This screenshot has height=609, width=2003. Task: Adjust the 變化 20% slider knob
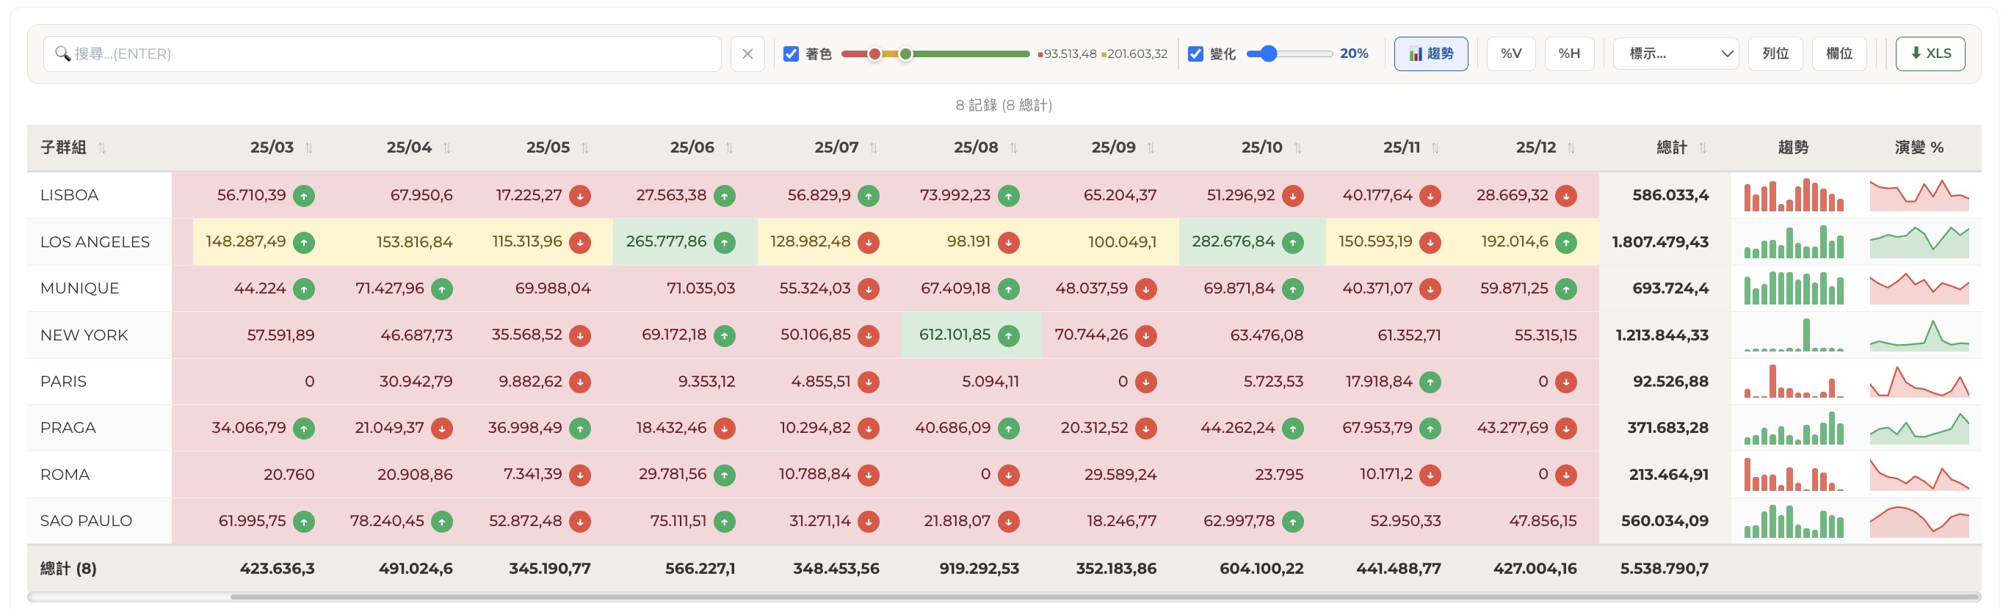[1269, 54]
